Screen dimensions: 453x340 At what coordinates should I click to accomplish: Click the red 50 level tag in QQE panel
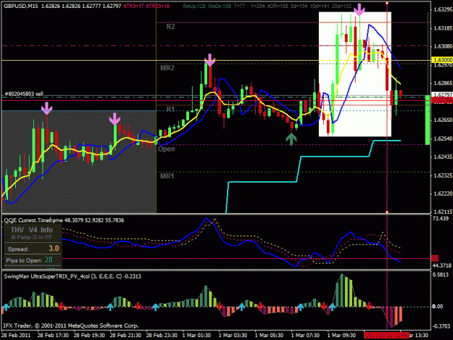pyautogui.click(x=435, y=258)
